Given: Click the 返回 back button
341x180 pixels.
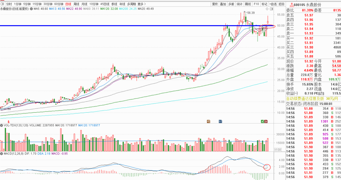Looking at the screenshot, I should coord(281,4).
